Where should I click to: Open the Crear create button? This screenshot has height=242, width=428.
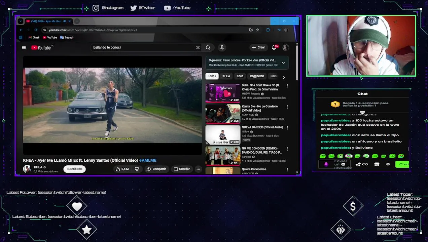click(x=258, y=47)
